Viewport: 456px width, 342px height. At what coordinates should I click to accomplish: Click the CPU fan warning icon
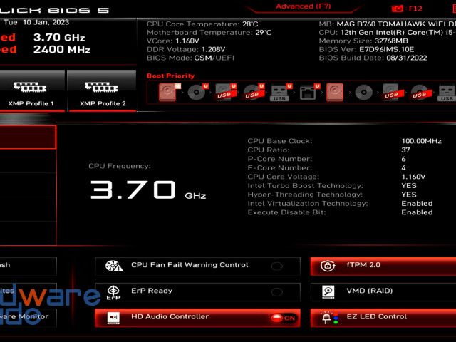[114, 266]
